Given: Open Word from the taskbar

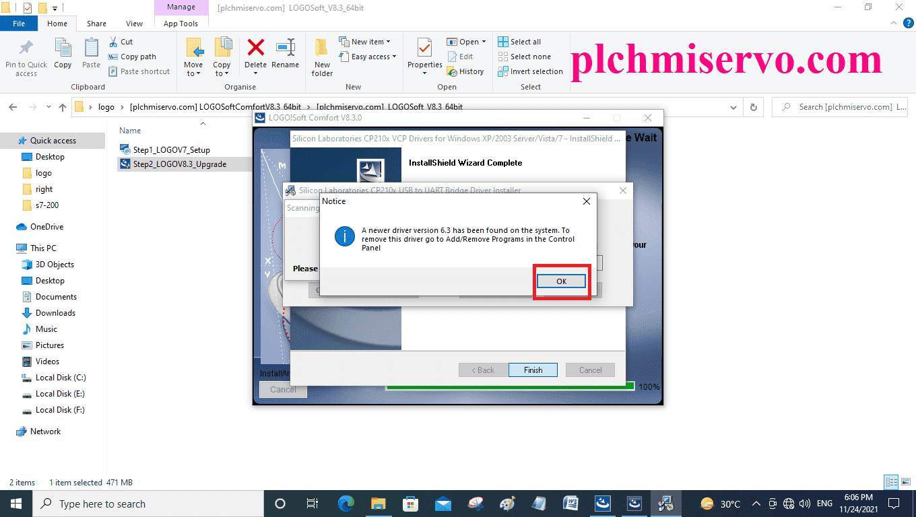Looking at the screenshot, I should pyautogui.click(x=570, y=504).
